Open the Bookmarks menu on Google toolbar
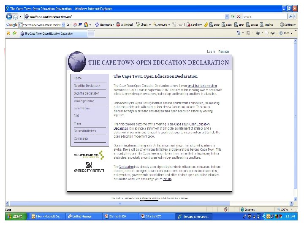The image size is (304, 228). 105,24
